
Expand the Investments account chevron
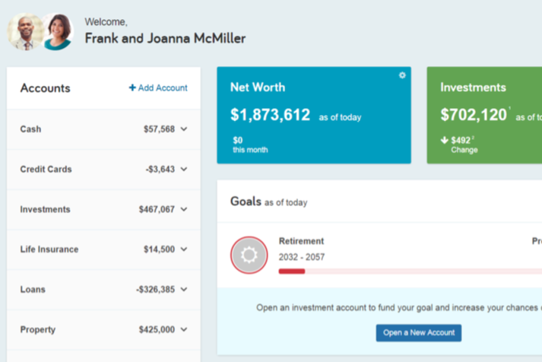(x=184, y=210)
